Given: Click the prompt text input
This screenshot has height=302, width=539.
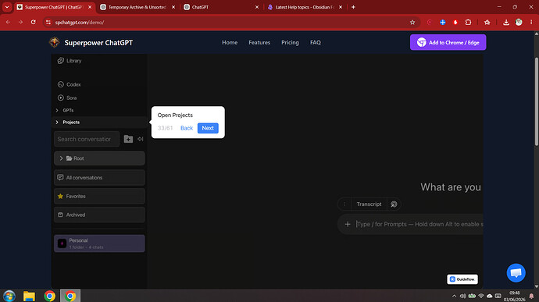Looking at the screenshot, I should 419,224.
